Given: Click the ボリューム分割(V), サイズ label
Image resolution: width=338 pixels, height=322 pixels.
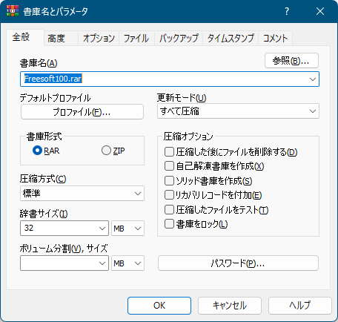Looking at the screenshot, I should point(64,249).
